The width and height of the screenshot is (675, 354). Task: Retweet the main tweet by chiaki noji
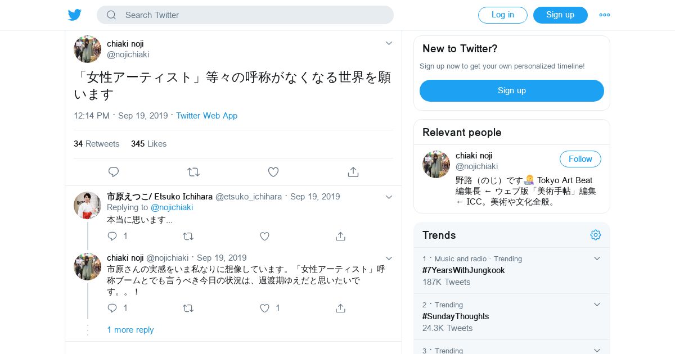tap(193, 172)
